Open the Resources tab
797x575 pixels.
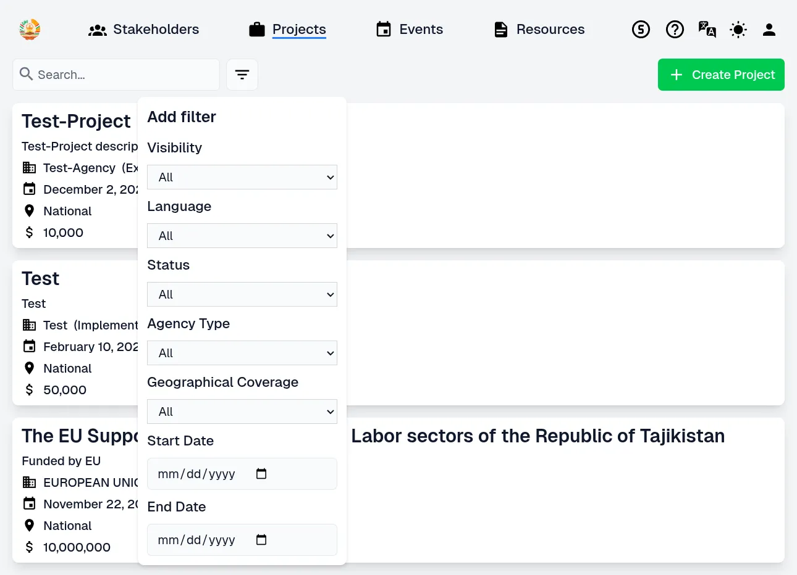click(539, 29)
